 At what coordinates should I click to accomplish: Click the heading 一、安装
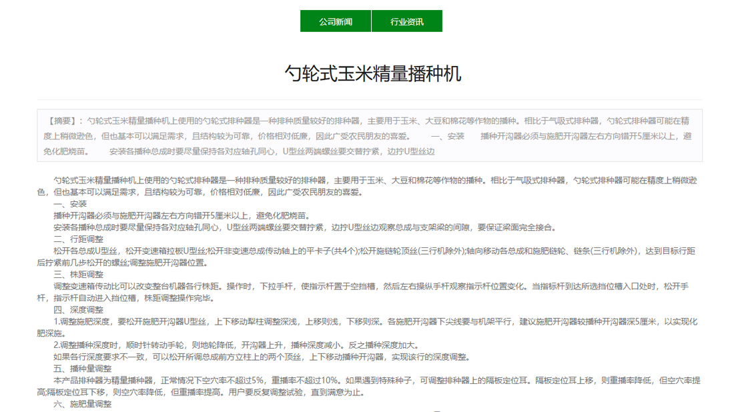tap(70, 204)
